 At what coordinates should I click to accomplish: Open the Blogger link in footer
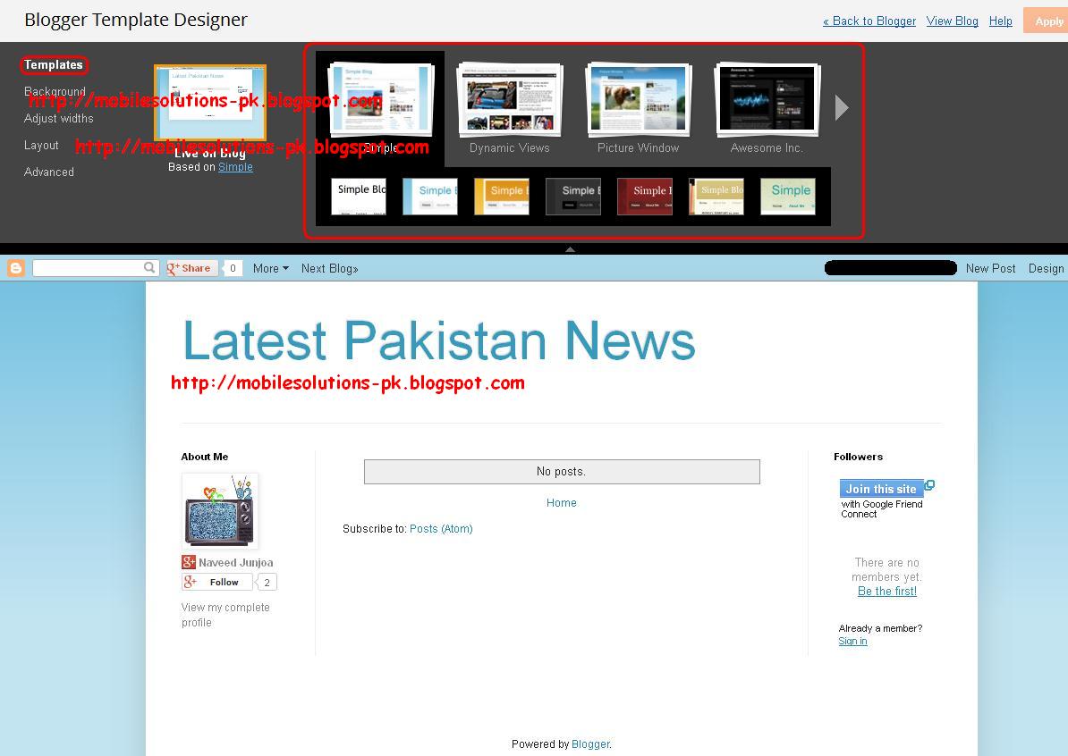coord(589,744)
